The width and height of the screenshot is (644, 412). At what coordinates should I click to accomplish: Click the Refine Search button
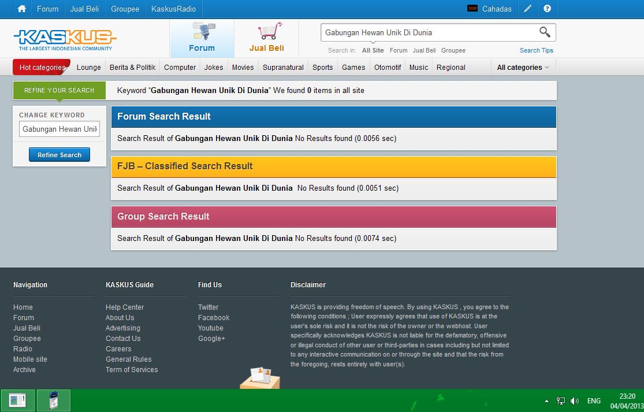[x=59, y=155]
